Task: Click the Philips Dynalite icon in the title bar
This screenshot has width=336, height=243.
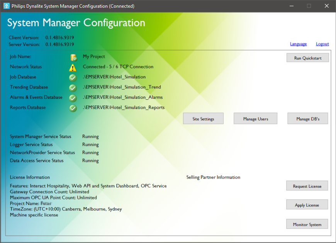Action: (6, 6)
